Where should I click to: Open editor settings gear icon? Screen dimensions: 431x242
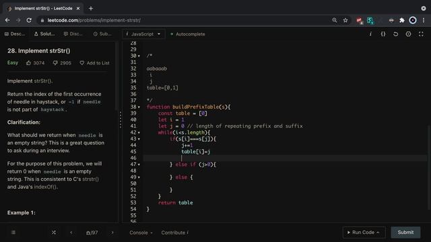409,34
